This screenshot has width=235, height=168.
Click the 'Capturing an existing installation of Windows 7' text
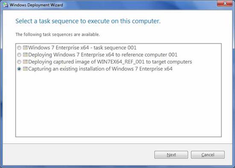point(83,69)
